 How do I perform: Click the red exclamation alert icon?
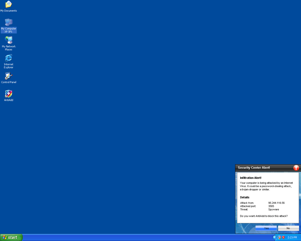click(x=296, y=168)
